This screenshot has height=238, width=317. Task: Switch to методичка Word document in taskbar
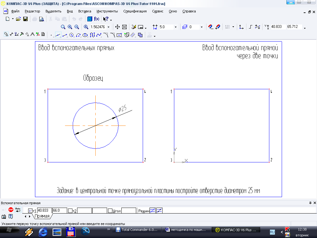coord(186,230)
